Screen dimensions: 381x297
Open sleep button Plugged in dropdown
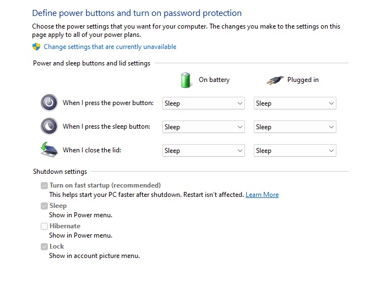[x=295, y=127]
